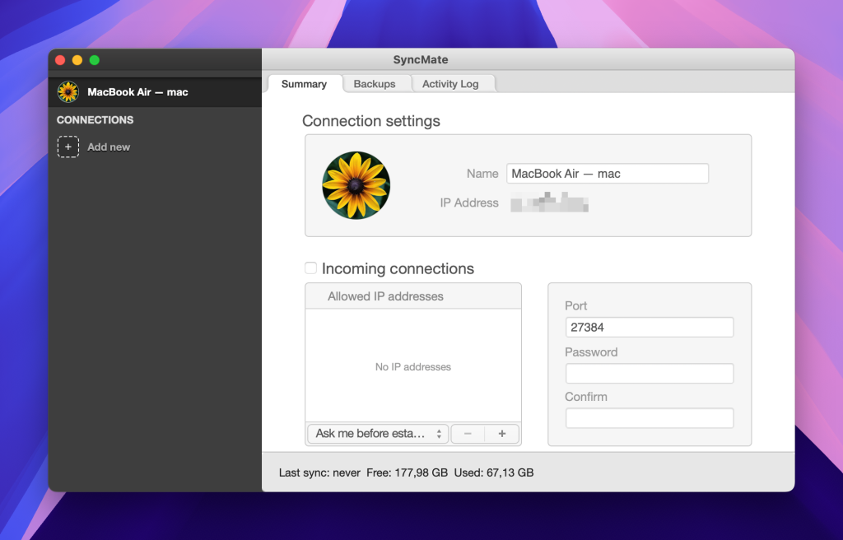Click the No IP addresses placeholder text
The height and width of the screenshot is (540, 843).
(x=413, y=367)
